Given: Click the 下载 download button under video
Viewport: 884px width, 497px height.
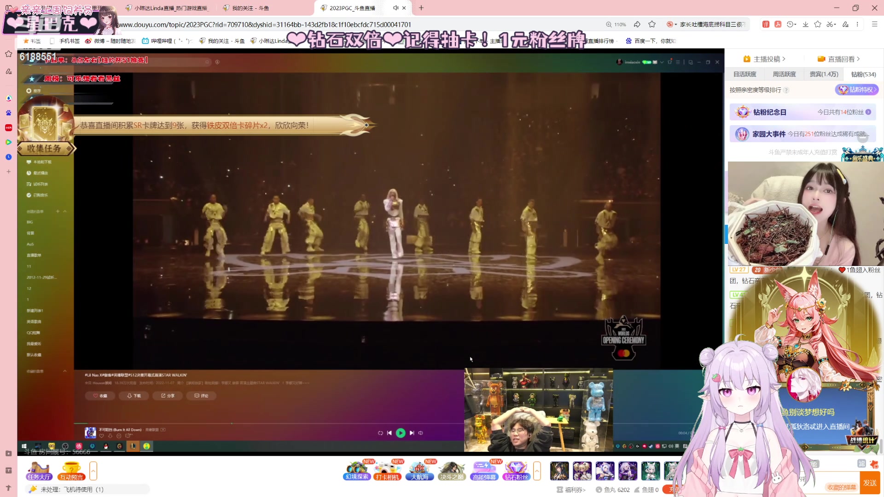Looking at the screenshot, I should [x=134, y=396].
